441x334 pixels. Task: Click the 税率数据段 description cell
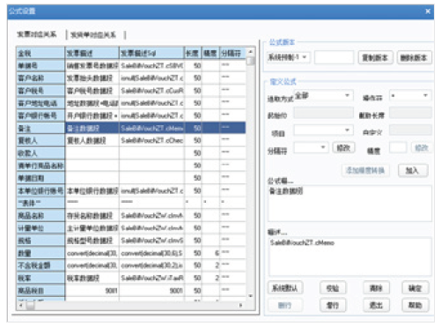point(92,278)
